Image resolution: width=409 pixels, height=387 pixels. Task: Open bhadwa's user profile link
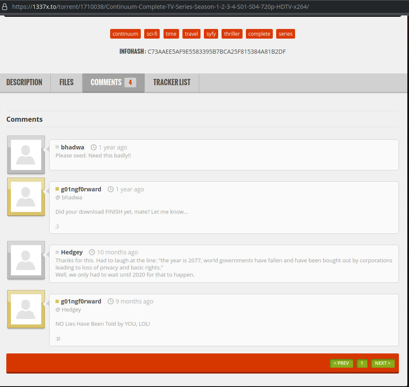[73, 147]
